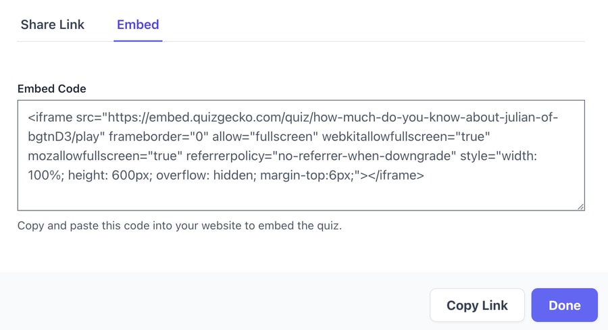
Task: Click the Embed Code label
Action: (51, 88)
